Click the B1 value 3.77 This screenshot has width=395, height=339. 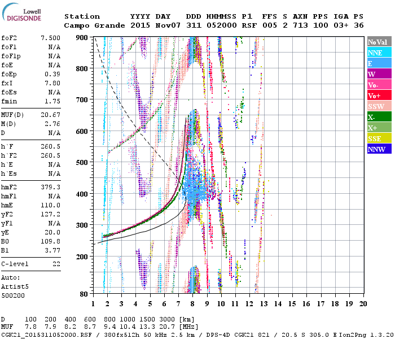point(52,250)
